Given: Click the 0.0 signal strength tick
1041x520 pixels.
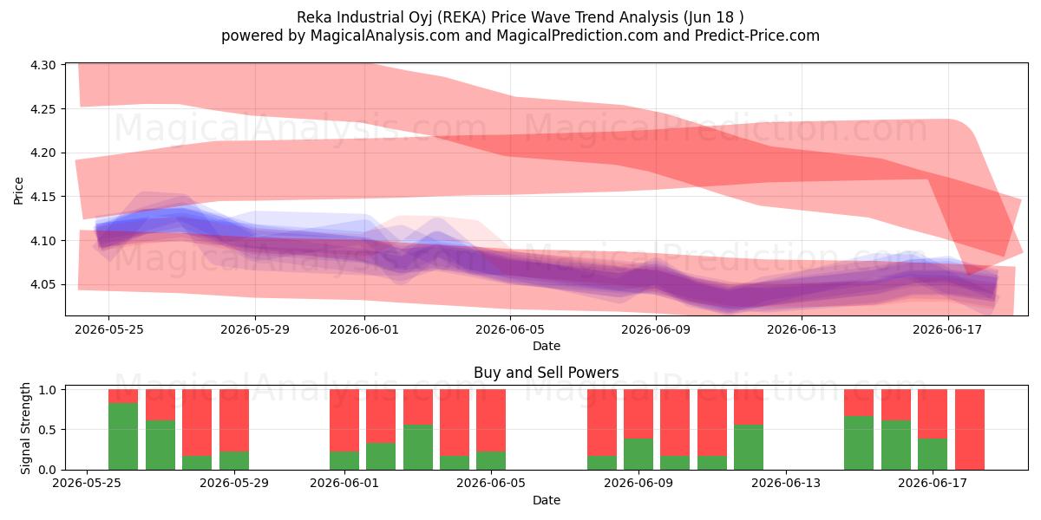Looking at the screenshot, I should point(48,470).
